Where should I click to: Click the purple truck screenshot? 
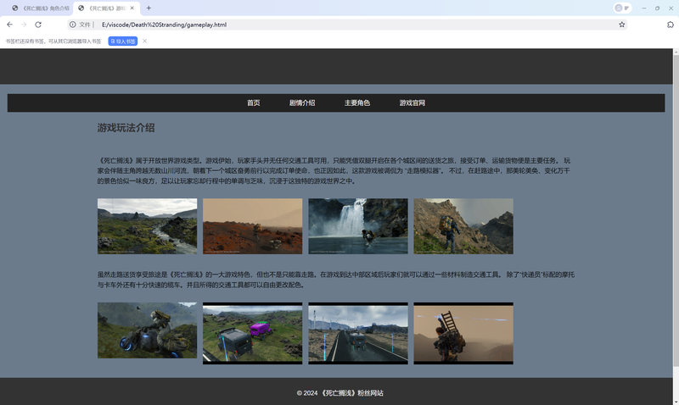(x=252, y=333)
